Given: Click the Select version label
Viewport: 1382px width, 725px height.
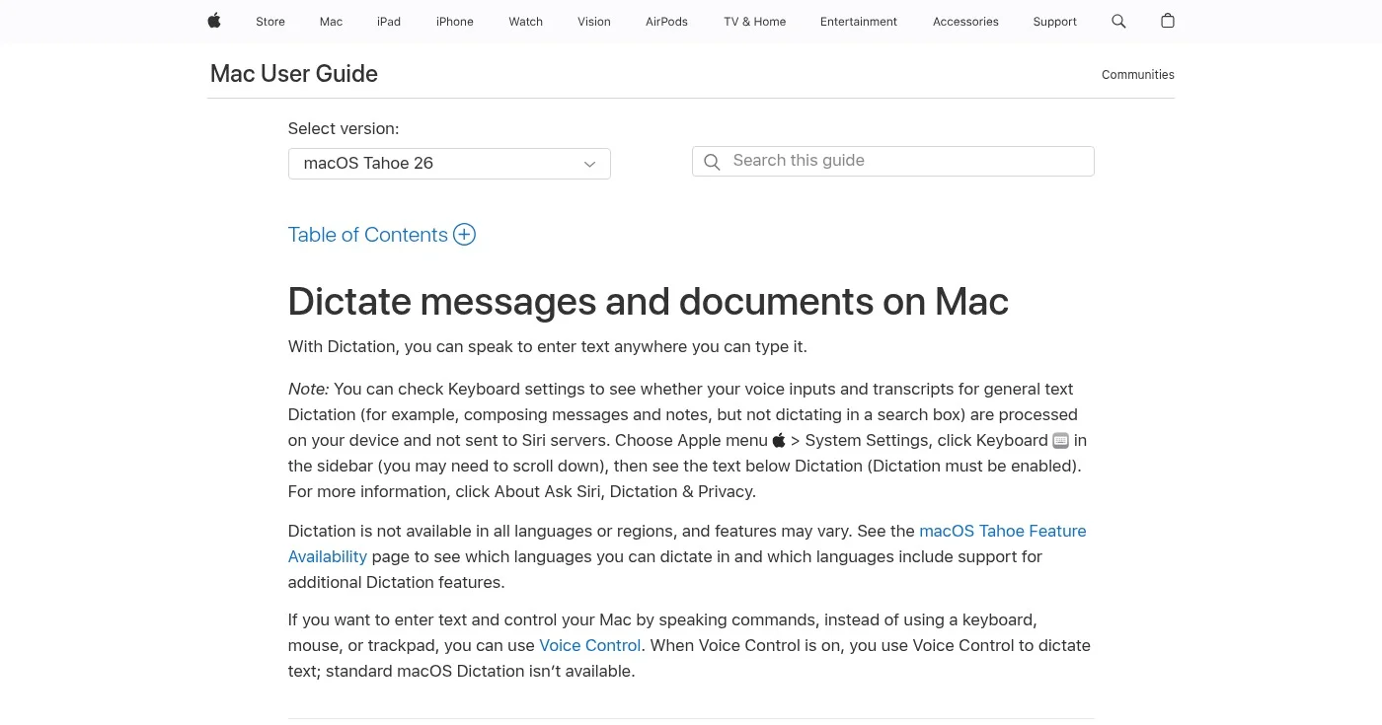Looking at the screenshot, I should point(344,128).
